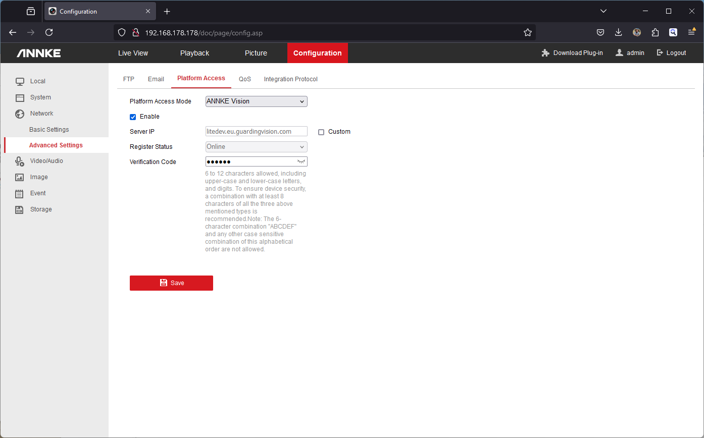Uncheck the Enable checkbox
704x438 pixels.
pos(133,117)
